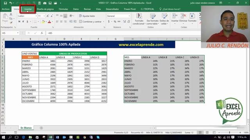Toggle center horizontal alignment
Viewport: 250px width, 140px height.
(61, 21)
